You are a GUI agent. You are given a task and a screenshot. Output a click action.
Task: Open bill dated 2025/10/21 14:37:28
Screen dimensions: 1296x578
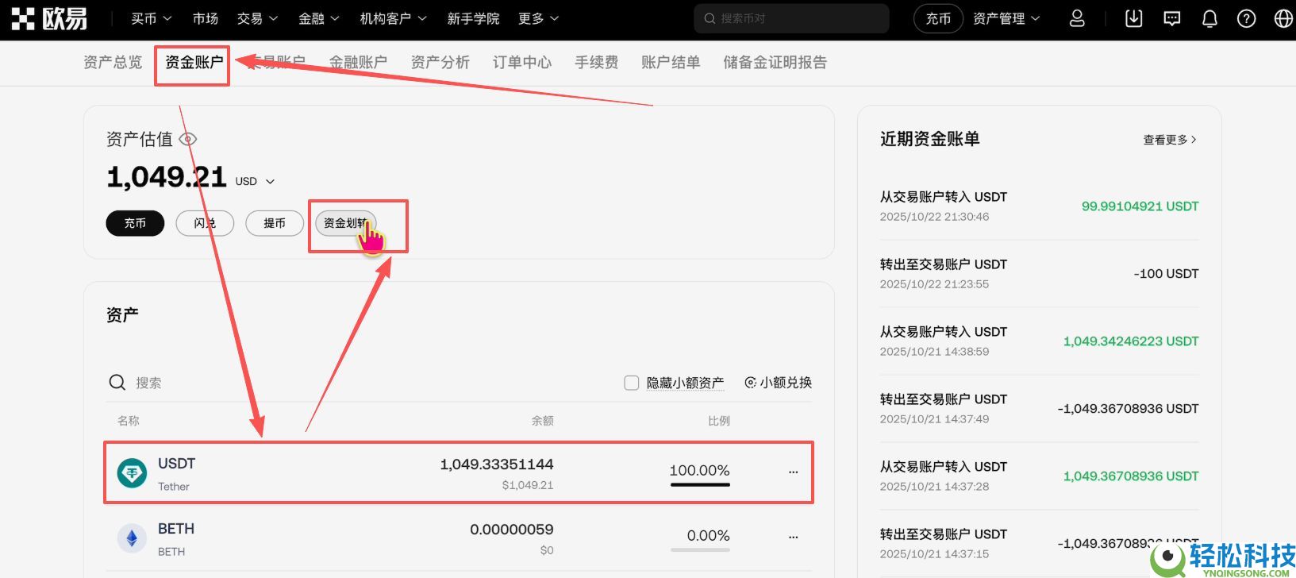click(1039, 476)
